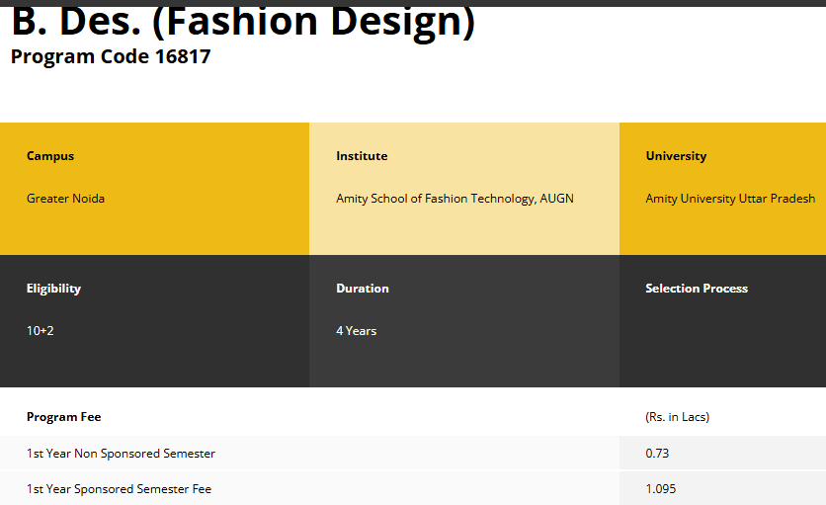Viewport: 826px width, 505px height.
Task: Select the Greater Noida campus value
Action: pos(65,199)
